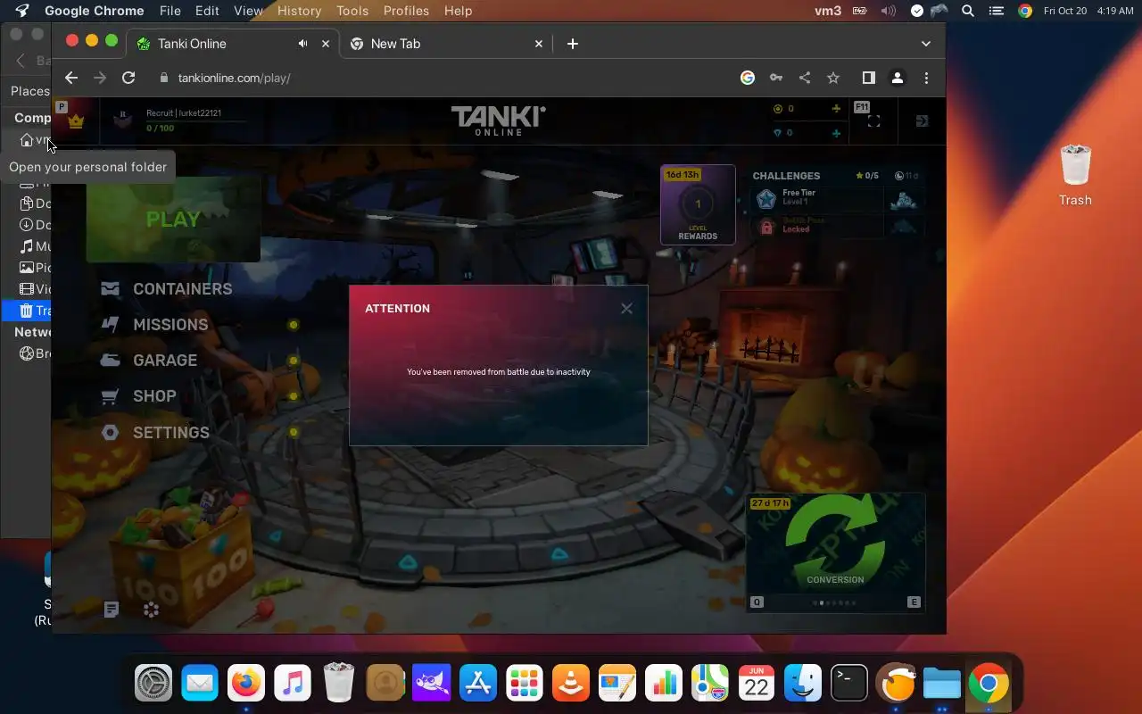Click the Google icon in address bar

point(748,78)
